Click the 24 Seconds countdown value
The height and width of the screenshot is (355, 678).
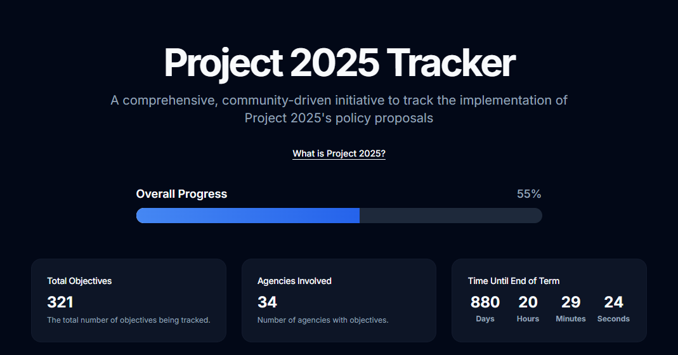click(613, 302)
